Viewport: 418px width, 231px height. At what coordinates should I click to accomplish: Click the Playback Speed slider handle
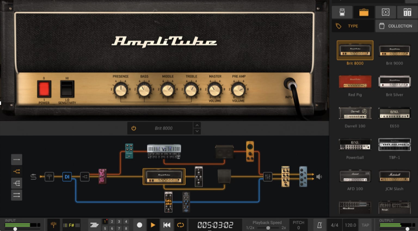[x=268, y=228]
